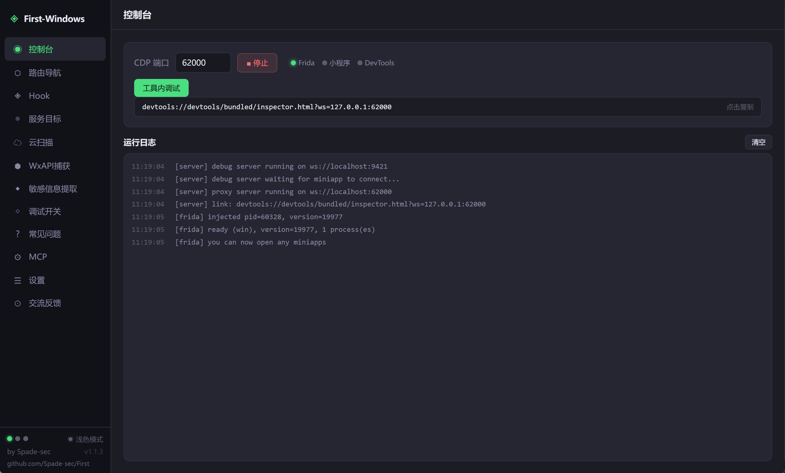Open the 交流反馈 page
Image resolution: width=785 pixels, height=473 pixels.
point(55,303)
